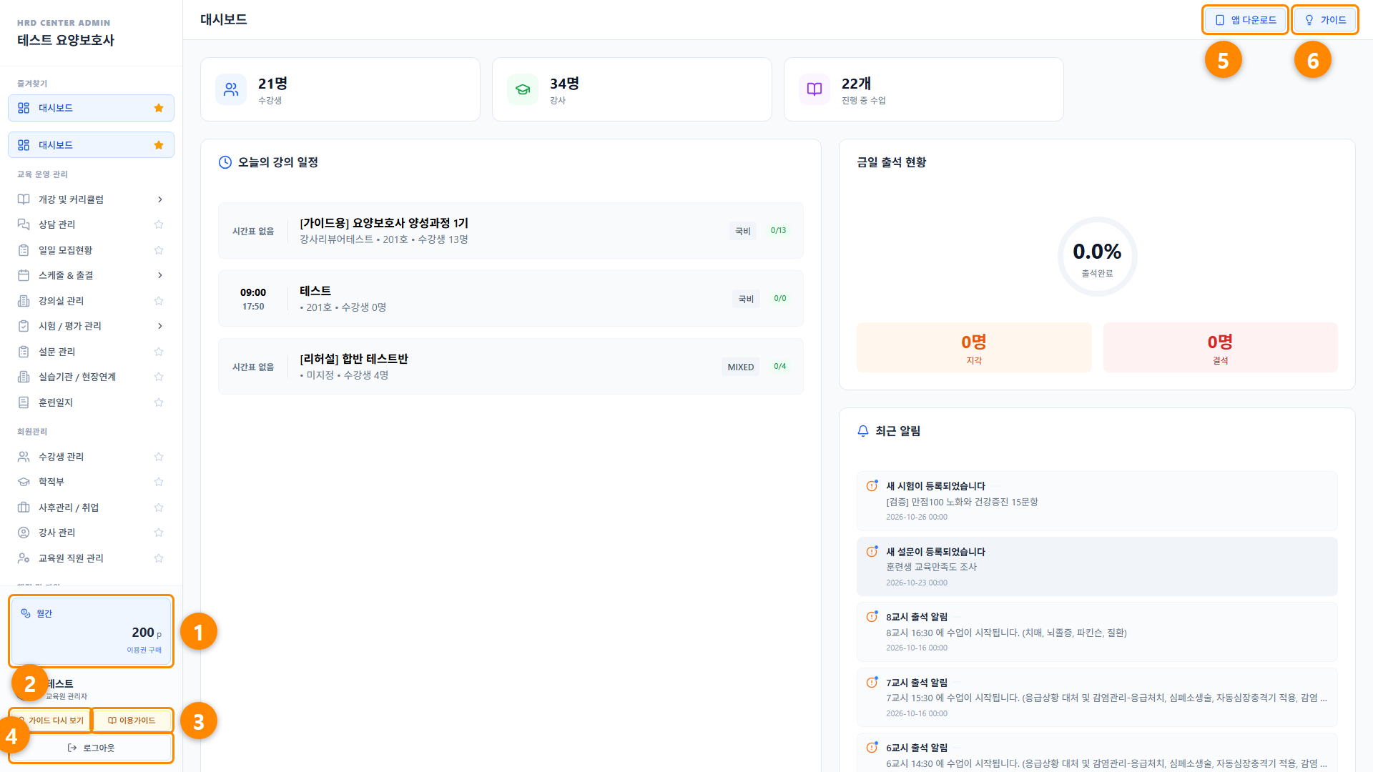This screenshot has width=1373, height=772.
Task: Toggle the favorite star for 설문 관리
Action: (x=159, y=352)
